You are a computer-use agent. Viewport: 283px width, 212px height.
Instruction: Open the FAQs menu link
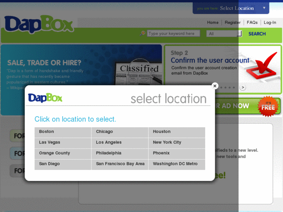point(252,23)
